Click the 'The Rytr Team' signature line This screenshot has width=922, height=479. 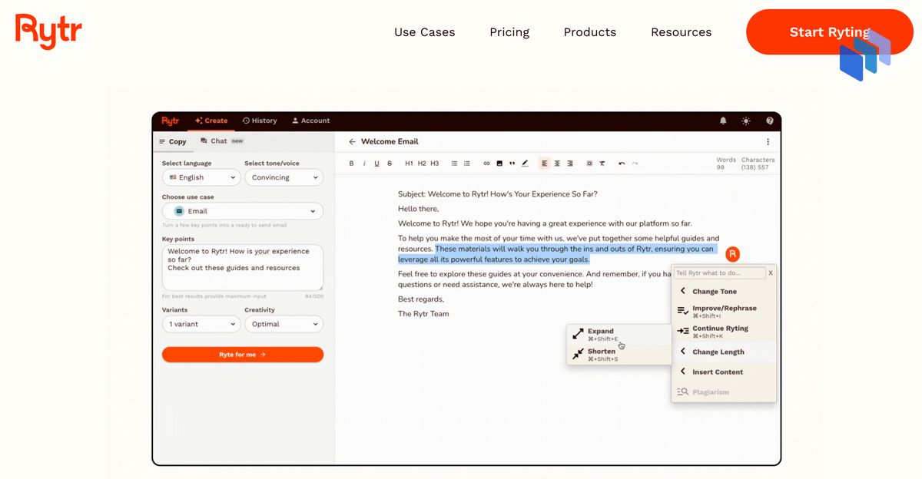coord(423,314)
